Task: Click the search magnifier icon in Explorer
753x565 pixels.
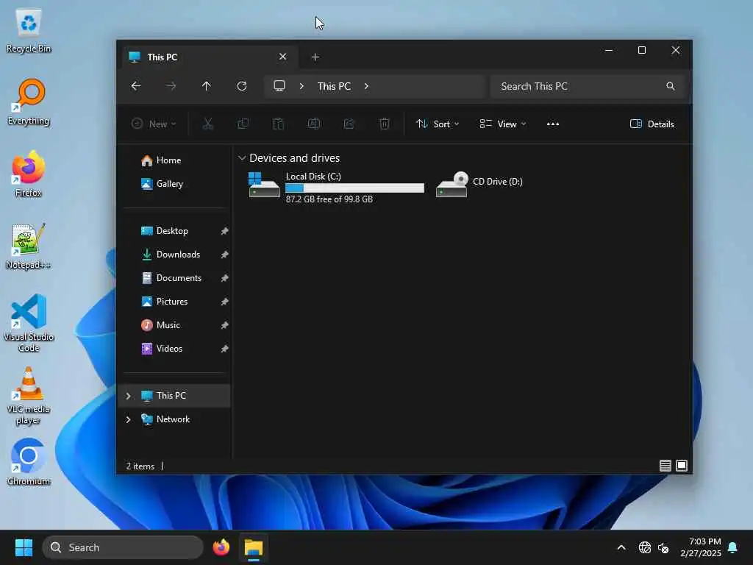Action: click(671, 86)
